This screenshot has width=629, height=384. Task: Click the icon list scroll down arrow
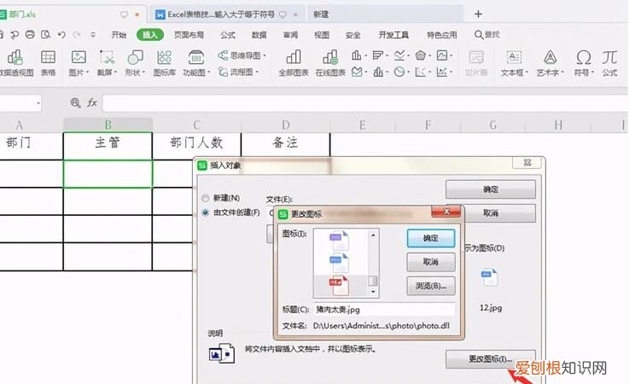click(373, 292)
